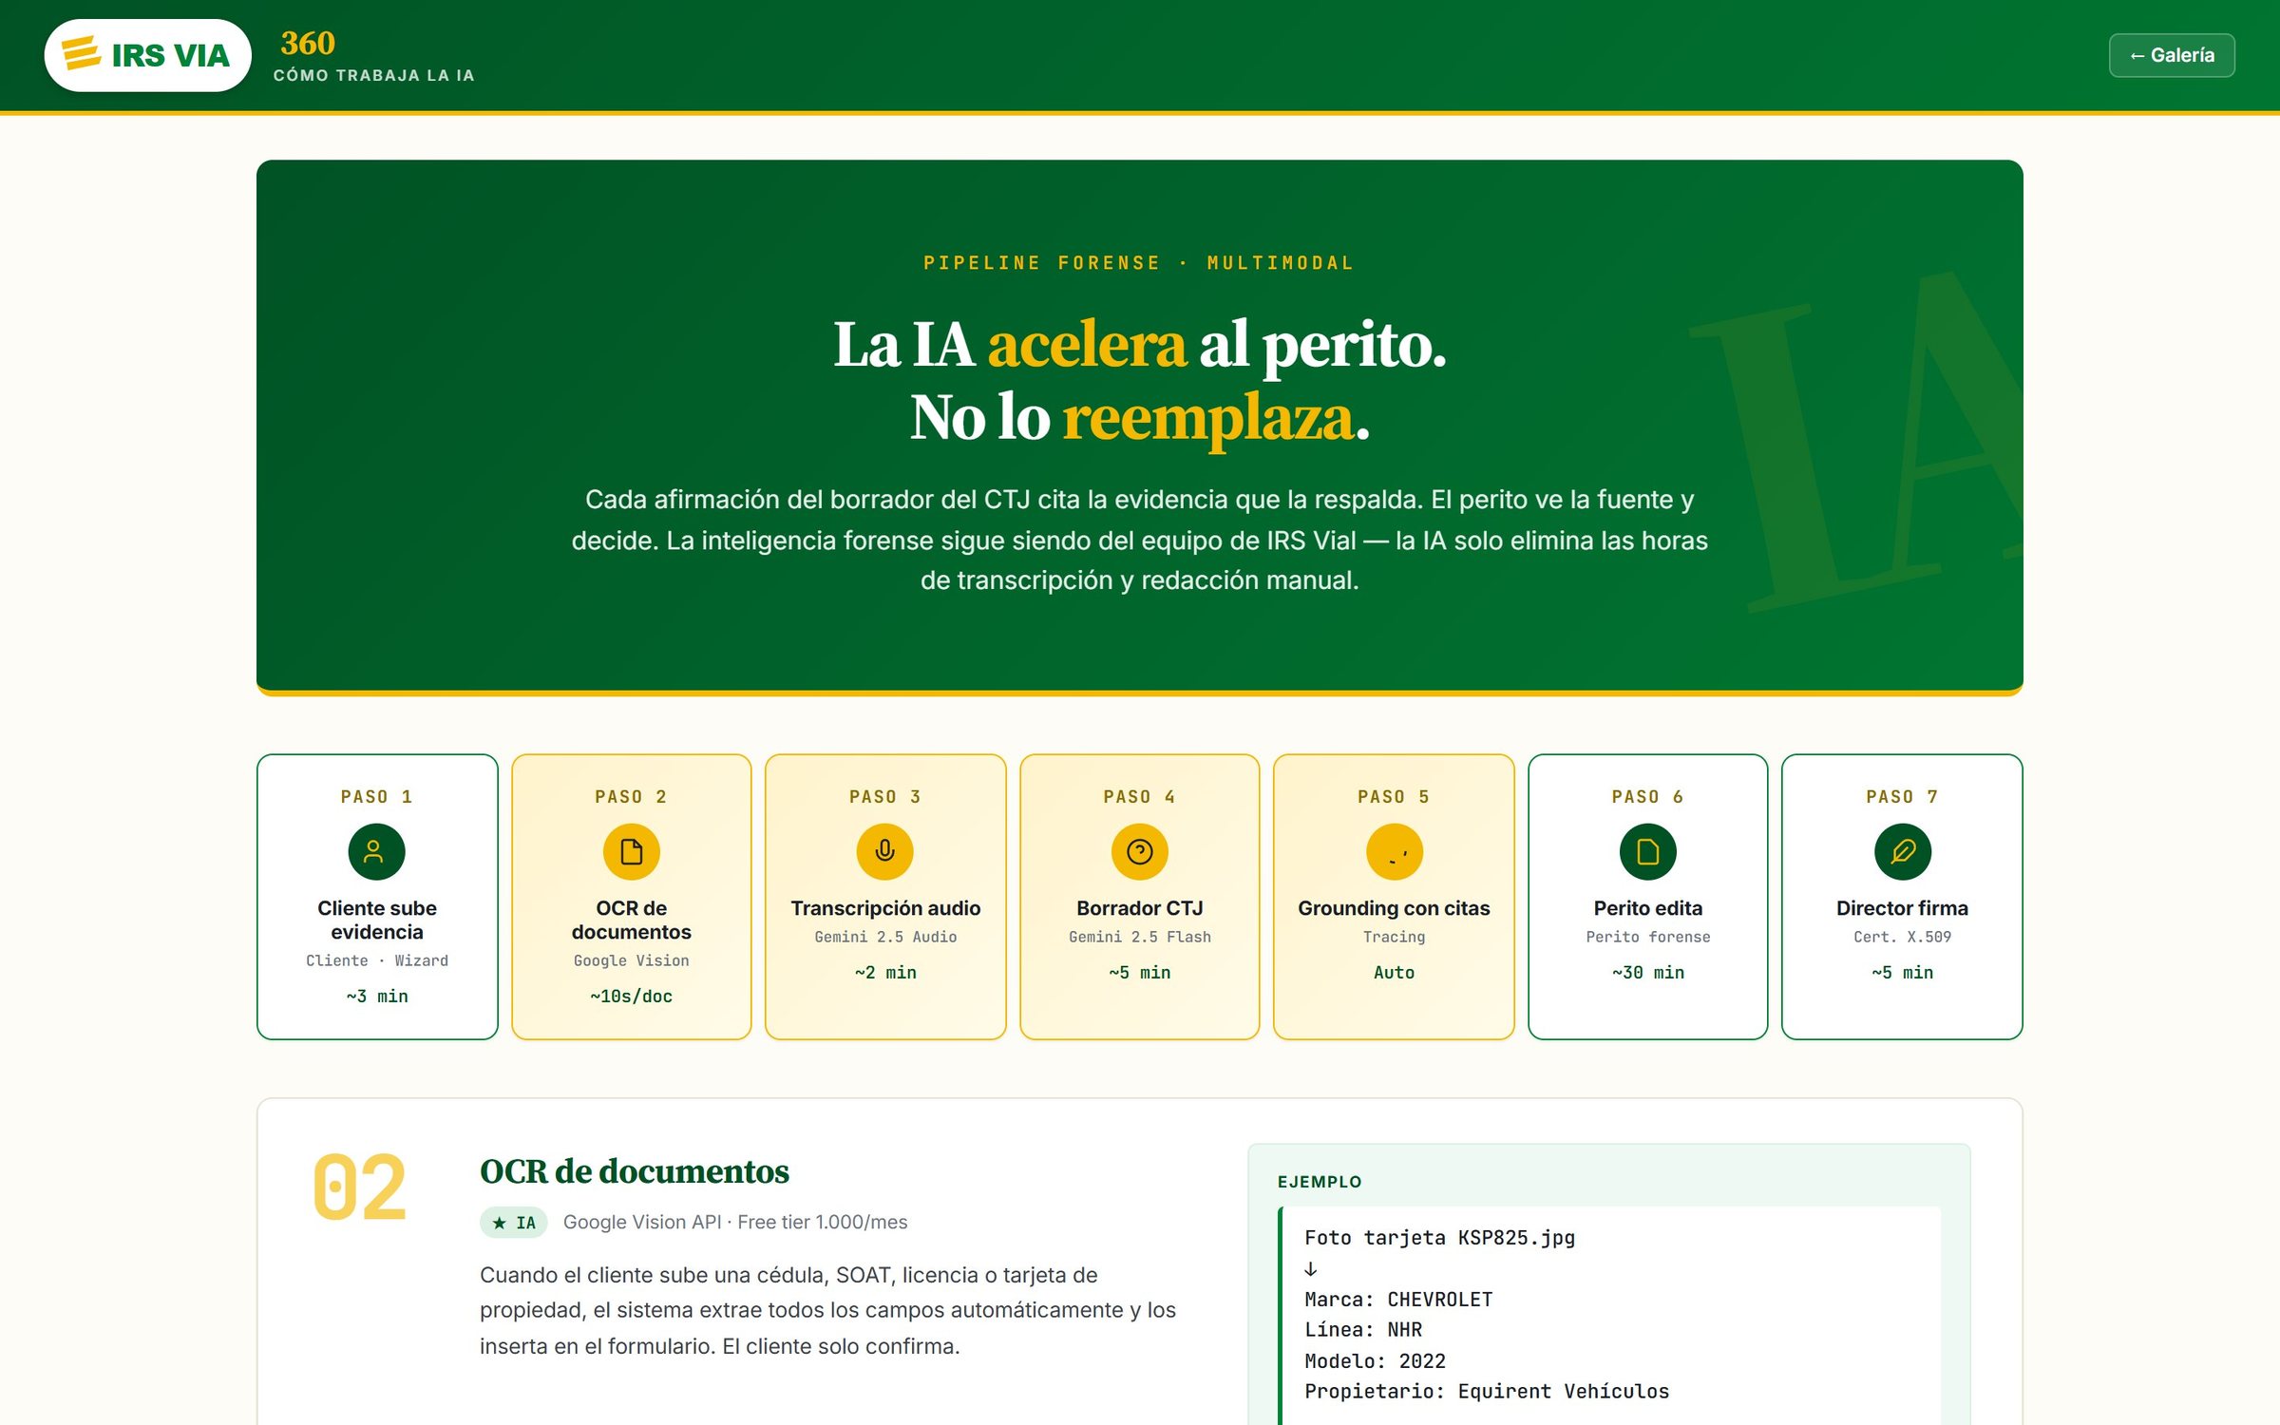
Task: Click the document icon in Paso 2
Action: (631, 851)
